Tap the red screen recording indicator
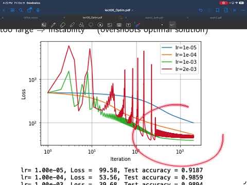 click(x=223, y=3)
